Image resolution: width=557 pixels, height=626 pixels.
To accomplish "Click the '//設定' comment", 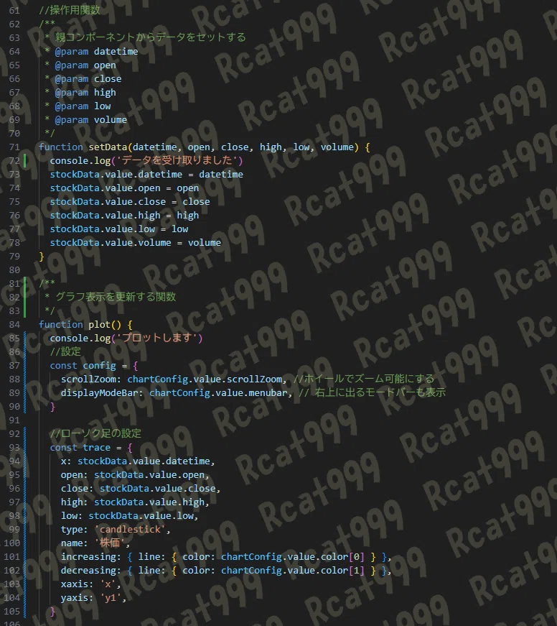I will [x=65, y=351].
